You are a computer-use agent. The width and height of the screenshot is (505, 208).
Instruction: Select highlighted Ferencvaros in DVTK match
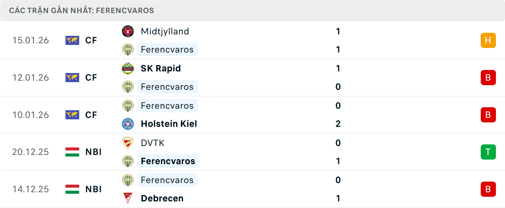click(168, 161)
